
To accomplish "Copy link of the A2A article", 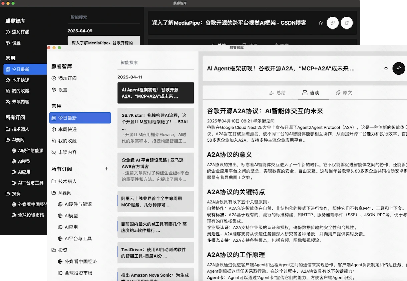I will (399, 68).
